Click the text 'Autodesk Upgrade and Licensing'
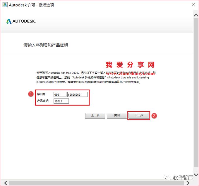This screenshot has height=186, width=199. 128,77
